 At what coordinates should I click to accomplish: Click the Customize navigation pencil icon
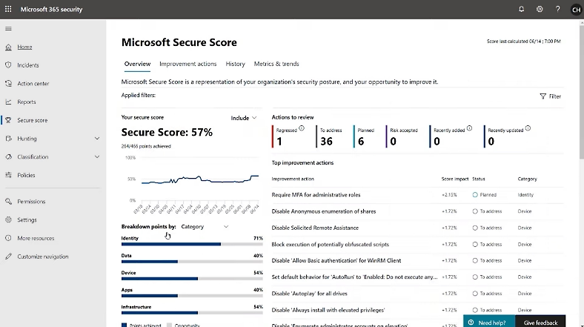pos(9,257)
